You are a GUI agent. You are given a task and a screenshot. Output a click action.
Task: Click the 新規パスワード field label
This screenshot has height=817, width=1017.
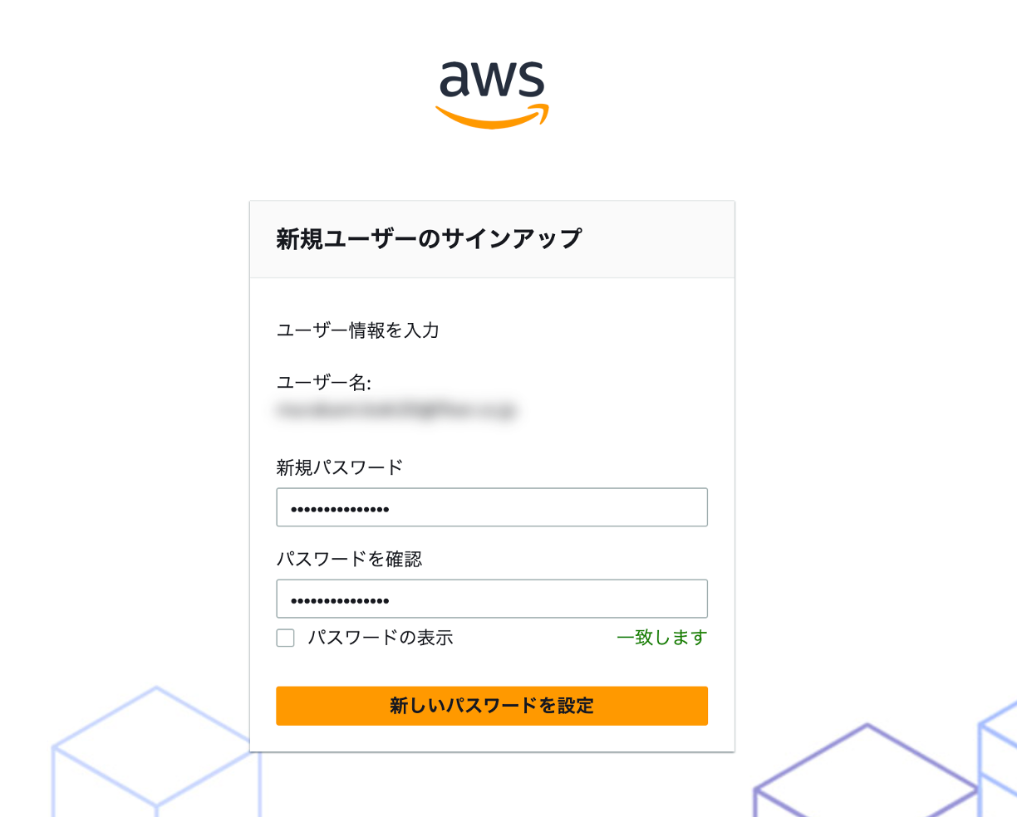(x=339, y=467)
